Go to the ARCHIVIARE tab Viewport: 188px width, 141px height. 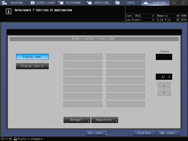click(x=99, y=3)
